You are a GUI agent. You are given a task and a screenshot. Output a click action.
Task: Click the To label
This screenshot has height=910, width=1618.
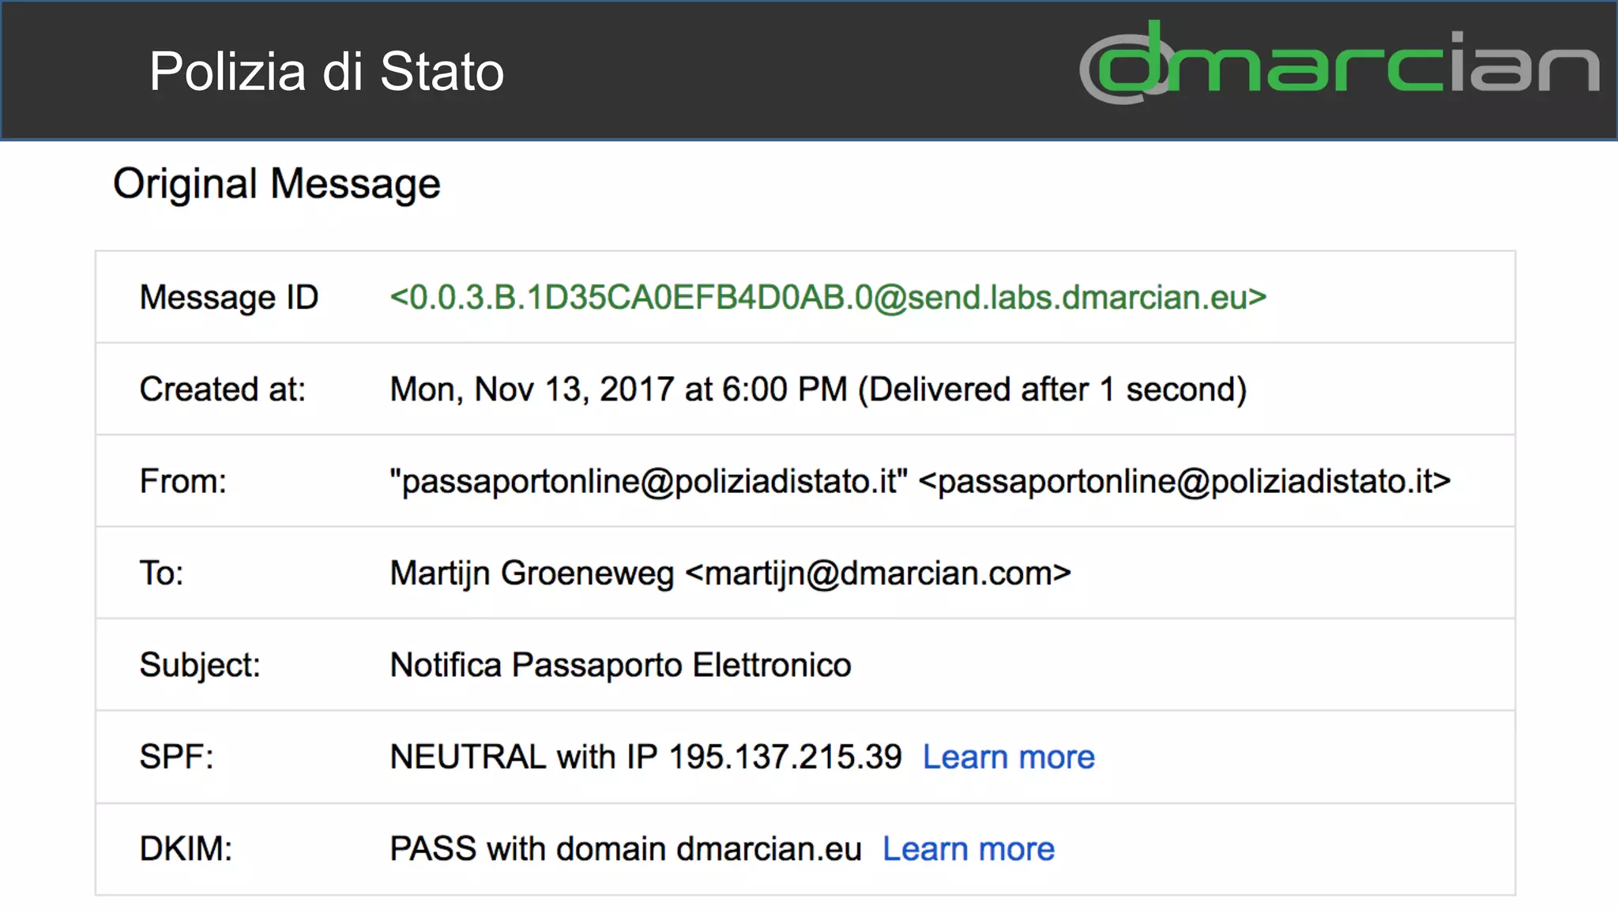pos(161,573)
